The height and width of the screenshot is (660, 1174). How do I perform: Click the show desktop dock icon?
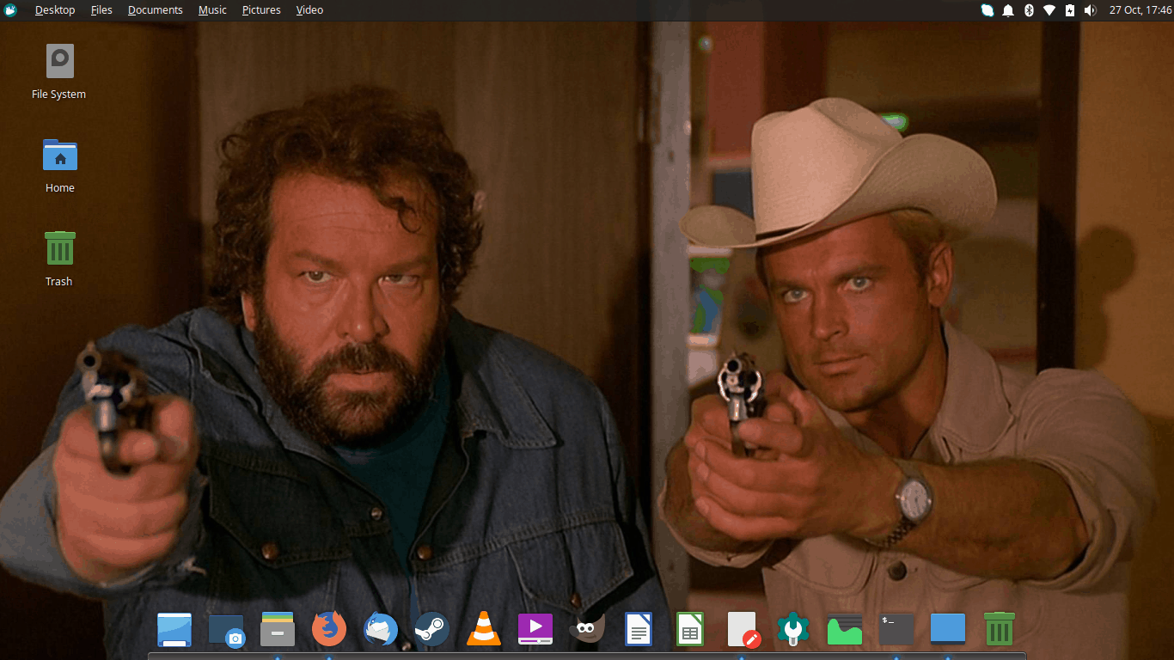(x=174, y=629)
